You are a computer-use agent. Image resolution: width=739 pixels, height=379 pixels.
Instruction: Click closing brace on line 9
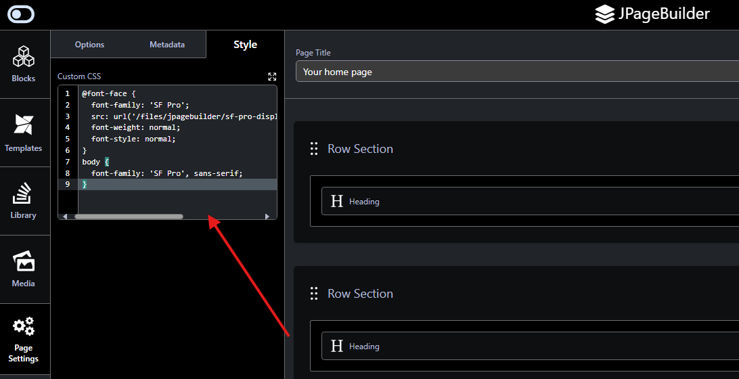85,184
